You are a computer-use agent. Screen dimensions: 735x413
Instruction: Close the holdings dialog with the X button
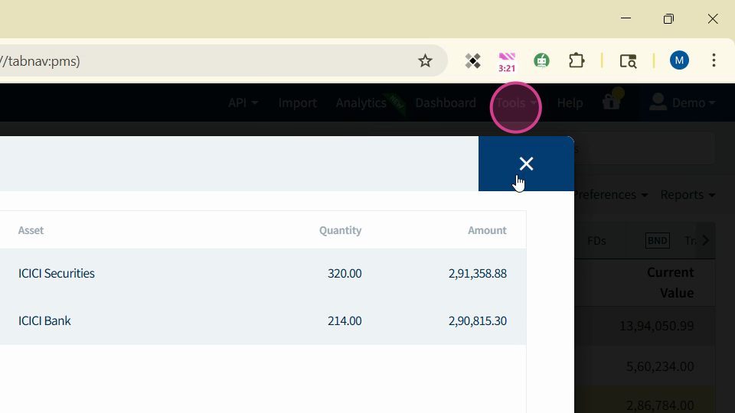coord(526,164)
